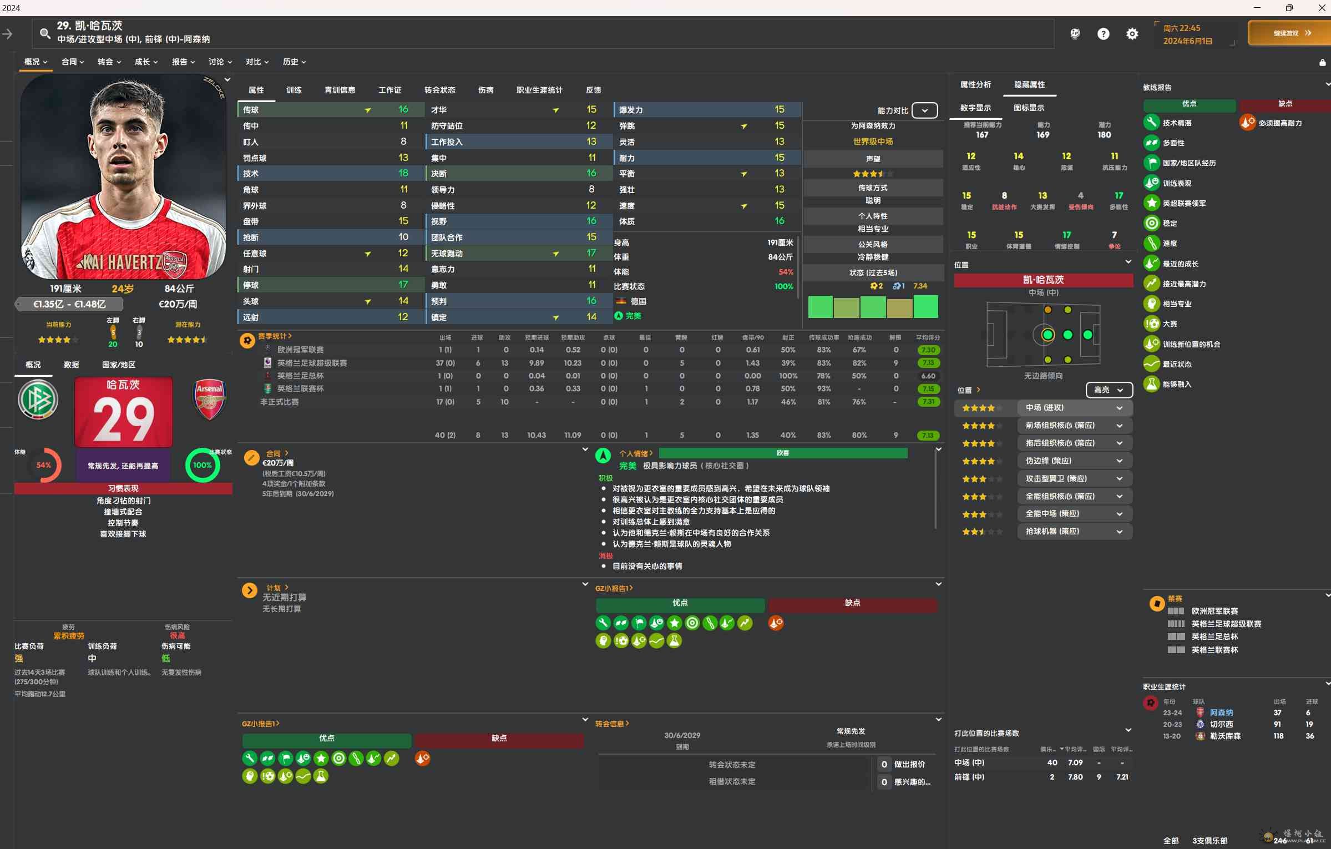Click the 能够融入 flask icon
The image size is (1331, 849).
(x=1151, y=384)
